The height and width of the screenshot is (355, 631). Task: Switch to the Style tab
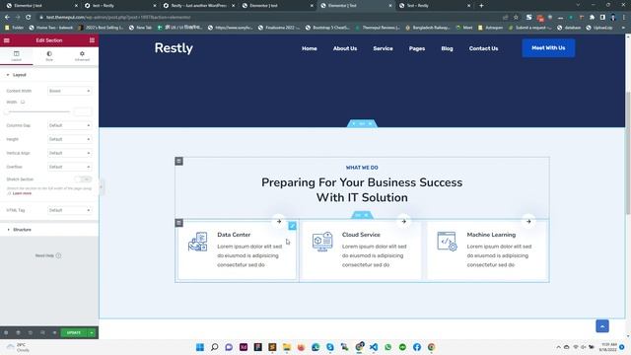pyautogui.click(x=49, y=55)
